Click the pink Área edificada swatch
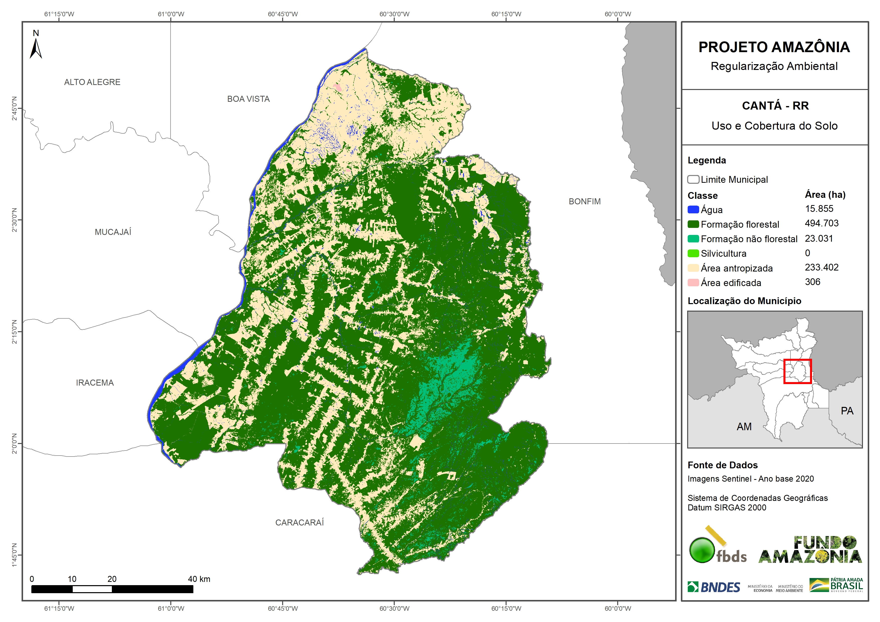 (693, 283)
